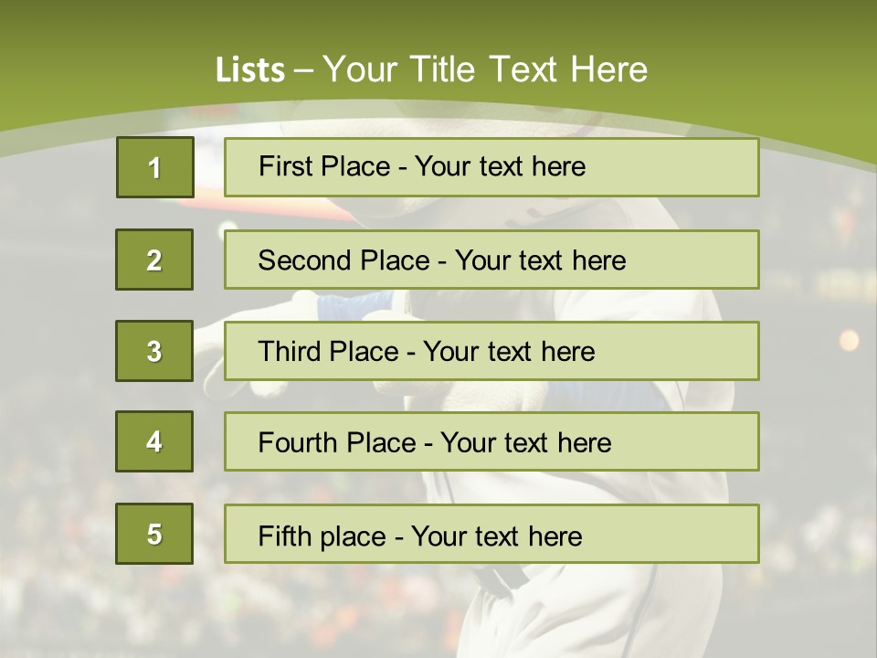Select the number 4 box
The width and height of the screenshot is (877, 658).
coord(154,441)
